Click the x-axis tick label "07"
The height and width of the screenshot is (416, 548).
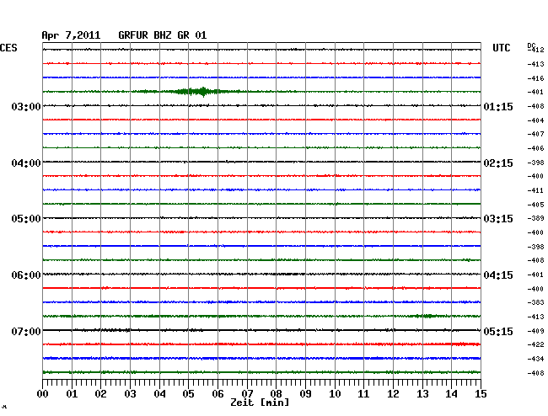pyautogui.click(x=247, y=394)
